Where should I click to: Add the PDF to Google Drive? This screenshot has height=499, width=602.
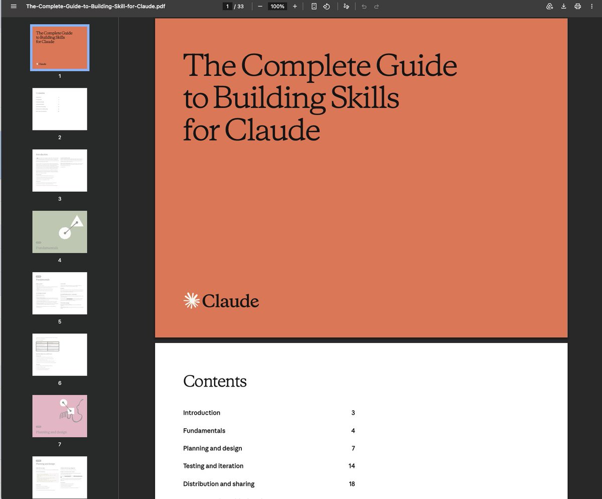(549, 7)
